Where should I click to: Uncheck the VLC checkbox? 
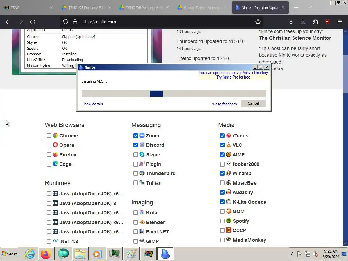[222, 145]
